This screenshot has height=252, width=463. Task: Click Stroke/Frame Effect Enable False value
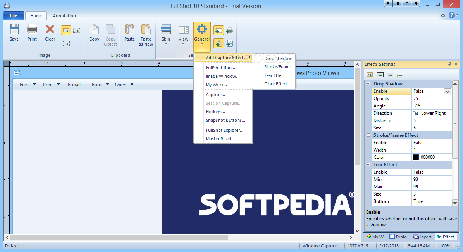click(432, 143)
